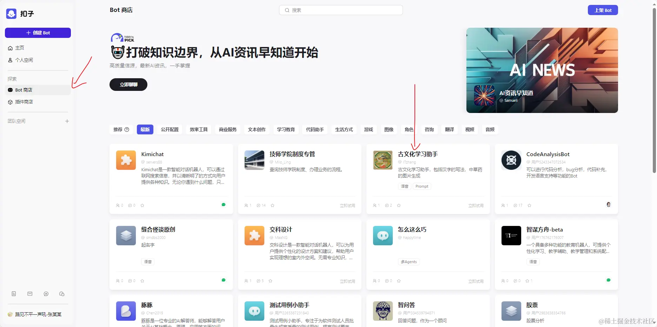Favorite the 古文化学习助手 bot with star

399,206
